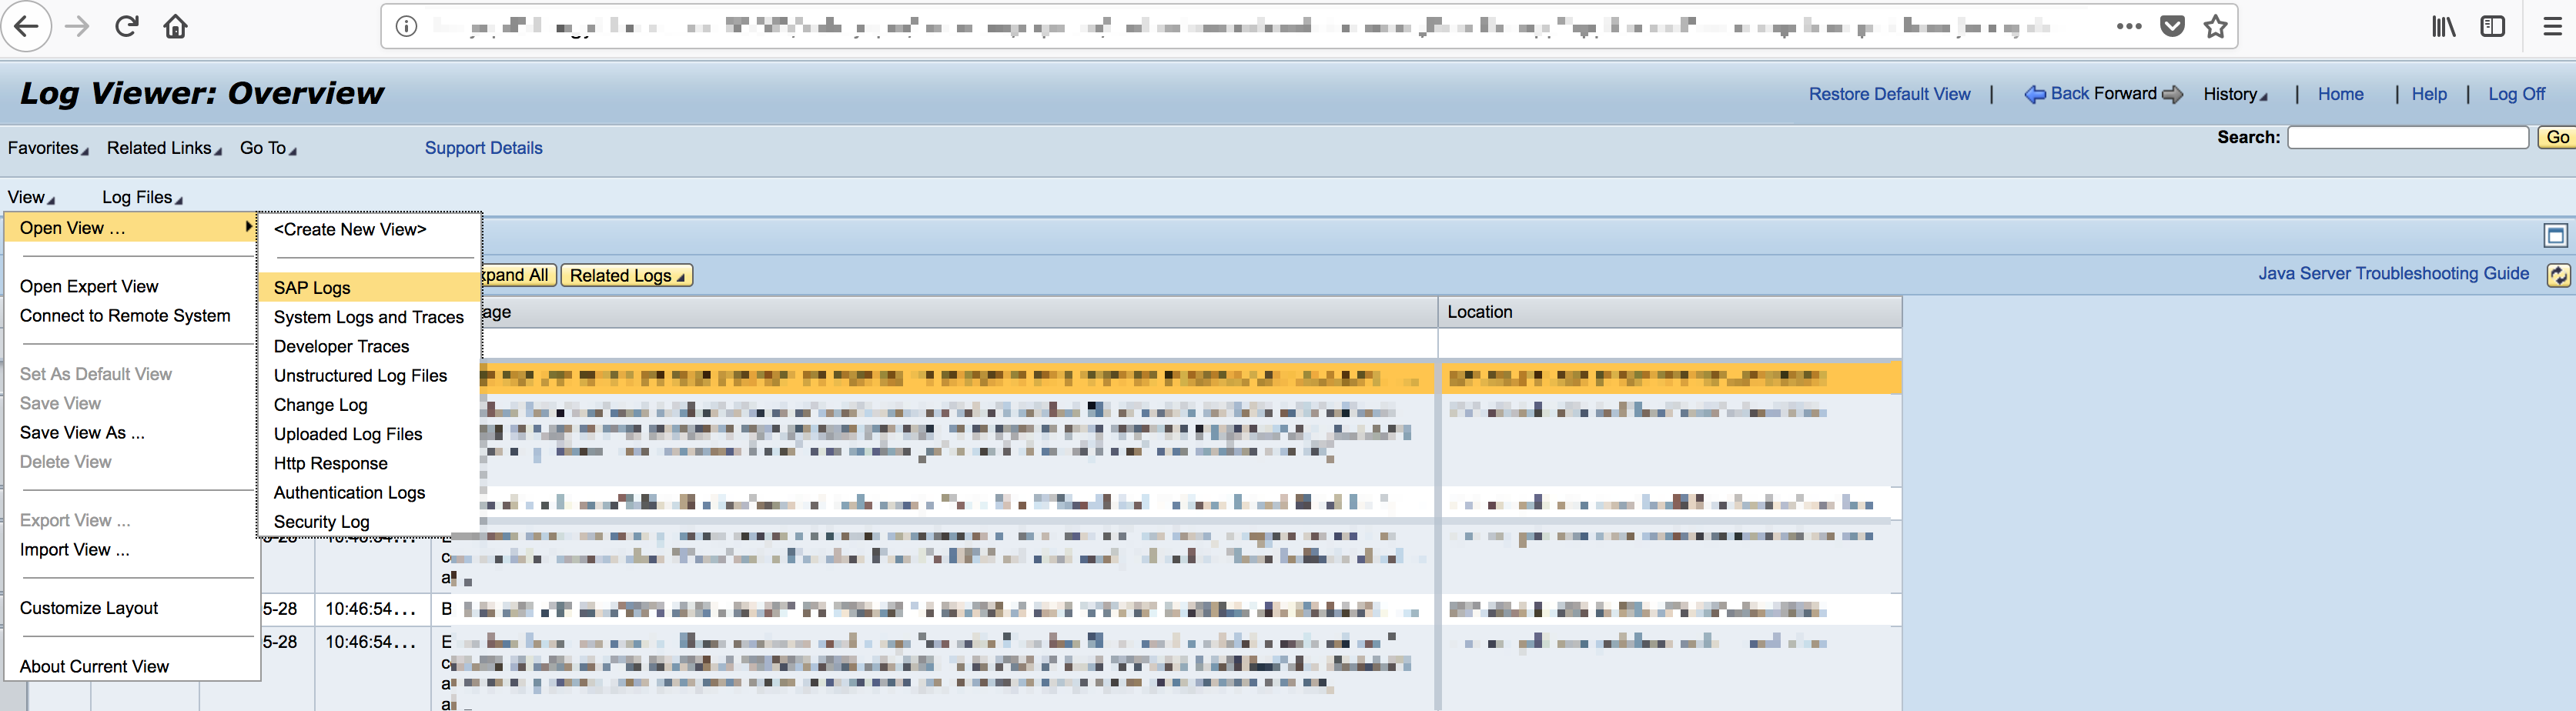The height and width of the screenshot is (711, 2576).
Task: Open the Security Log view
Action: coord(369,522)
